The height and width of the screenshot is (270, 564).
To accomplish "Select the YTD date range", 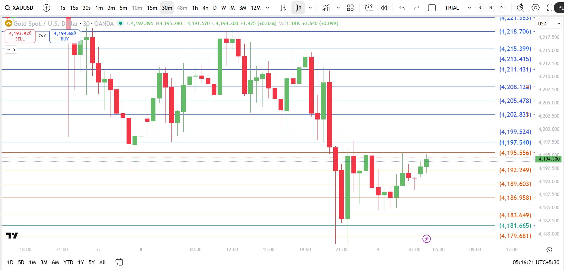I will pos(68,262).
